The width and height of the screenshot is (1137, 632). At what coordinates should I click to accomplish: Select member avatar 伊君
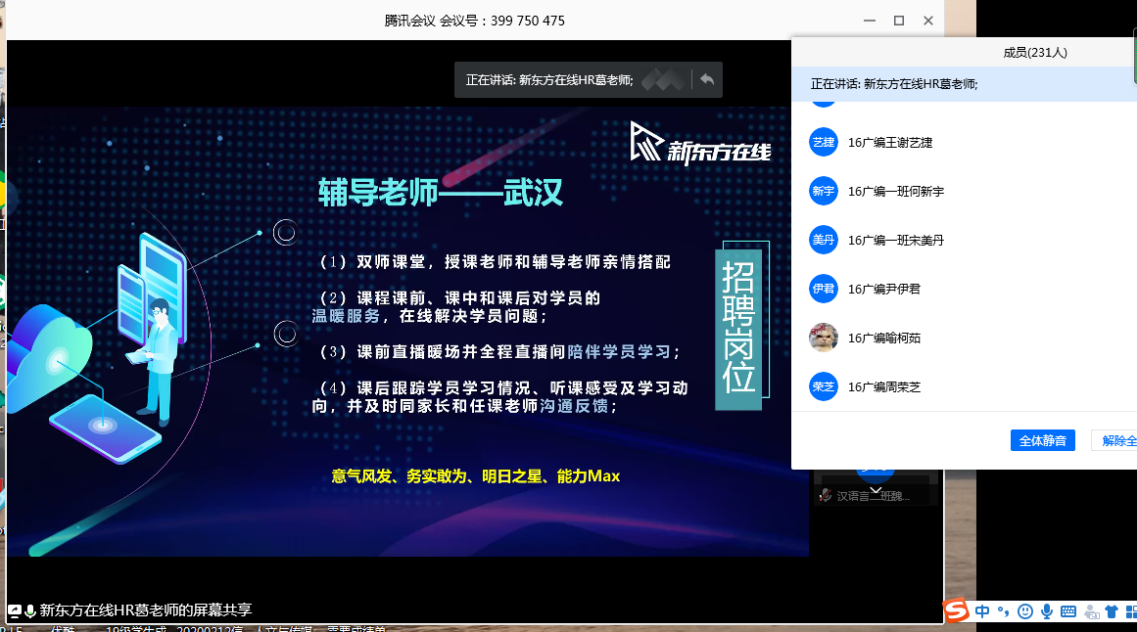[823, 289]
